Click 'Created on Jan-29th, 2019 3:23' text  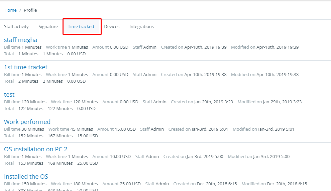[x=202, y=102]
